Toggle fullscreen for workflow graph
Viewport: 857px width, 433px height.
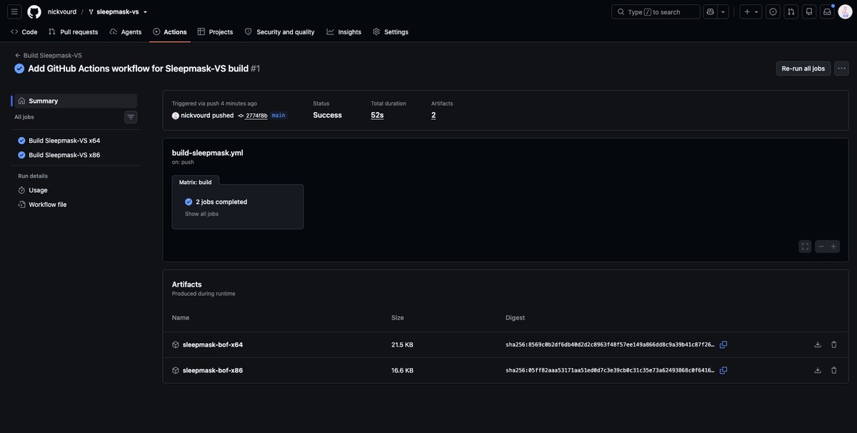click(x=805, y=246)
